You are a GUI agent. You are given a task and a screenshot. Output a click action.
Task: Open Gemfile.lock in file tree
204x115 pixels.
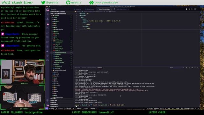click(x=61, y=58)
